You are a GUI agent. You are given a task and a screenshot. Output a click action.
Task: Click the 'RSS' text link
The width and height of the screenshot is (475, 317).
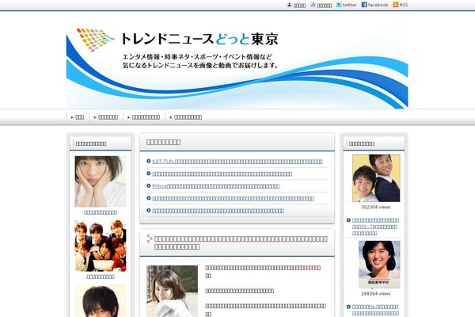(404, 5)
